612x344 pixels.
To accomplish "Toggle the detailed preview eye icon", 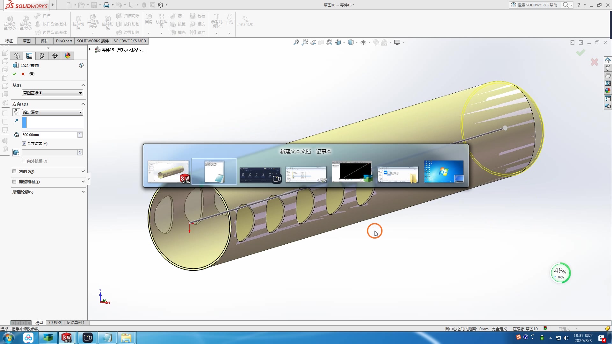I will (x=32, y=74).
